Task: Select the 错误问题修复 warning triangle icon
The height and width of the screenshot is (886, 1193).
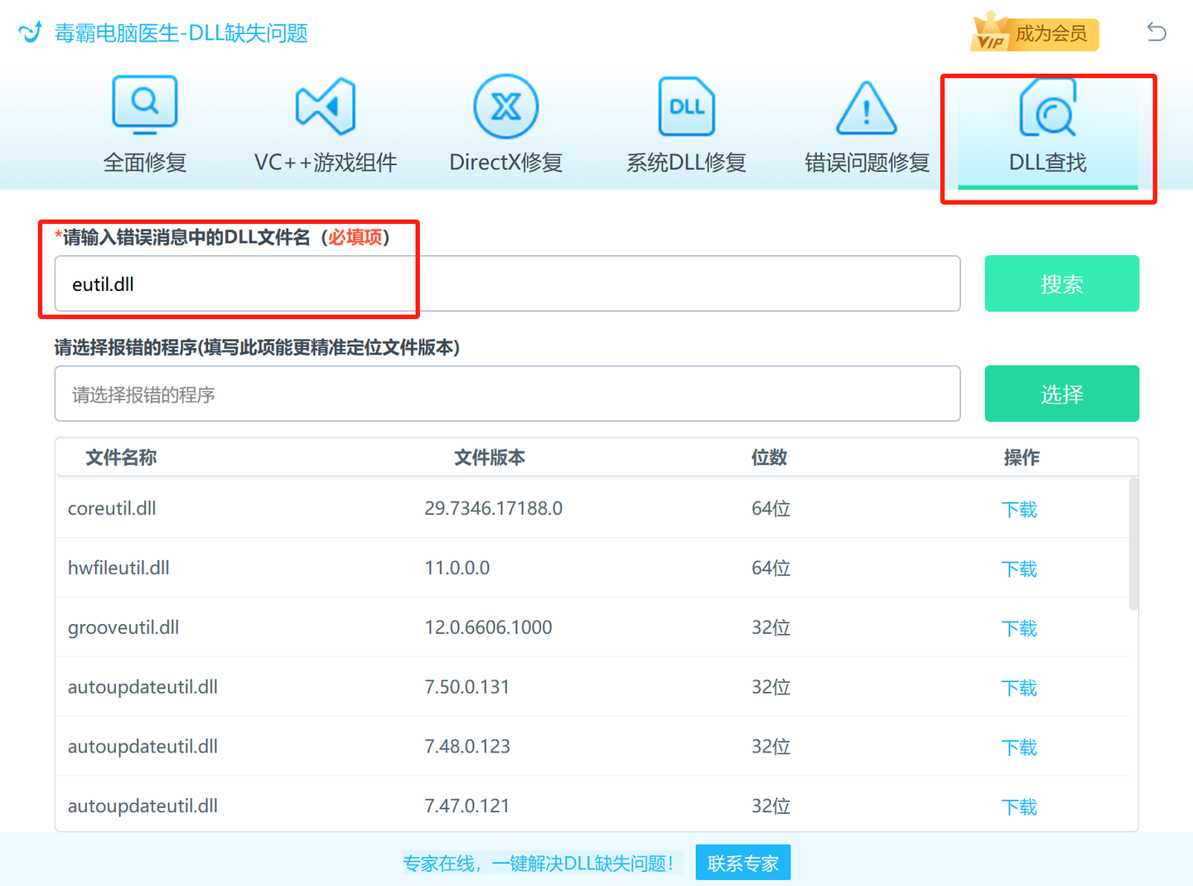Action: [x=866, y=108]
